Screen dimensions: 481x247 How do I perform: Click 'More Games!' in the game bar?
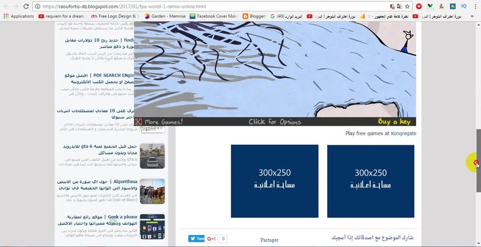(x=164, y=121)
